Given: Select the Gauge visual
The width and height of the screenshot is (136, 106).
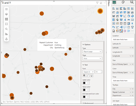Looking at the screenshot, I should [x=129, y=20].
